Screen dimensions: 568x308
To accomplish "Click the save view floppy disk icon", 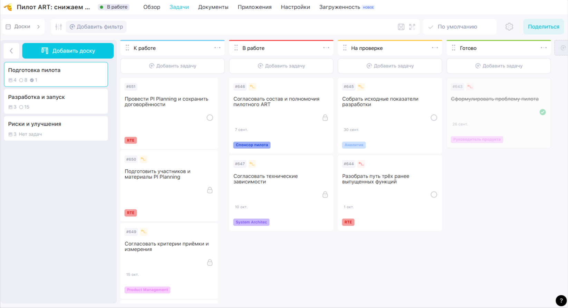I will tap(401, 27).
